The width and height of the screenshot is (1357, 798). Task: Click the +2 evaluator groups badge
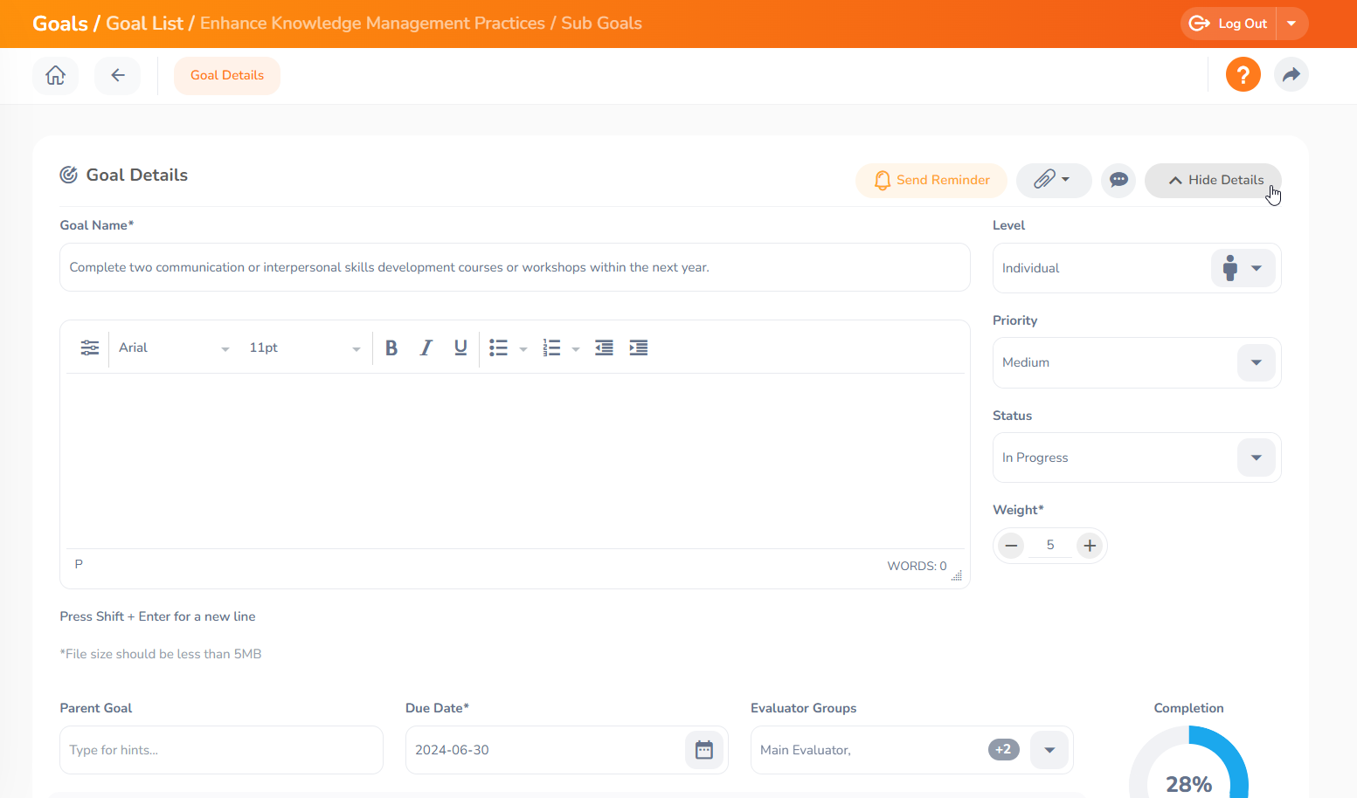[1004, 749]
